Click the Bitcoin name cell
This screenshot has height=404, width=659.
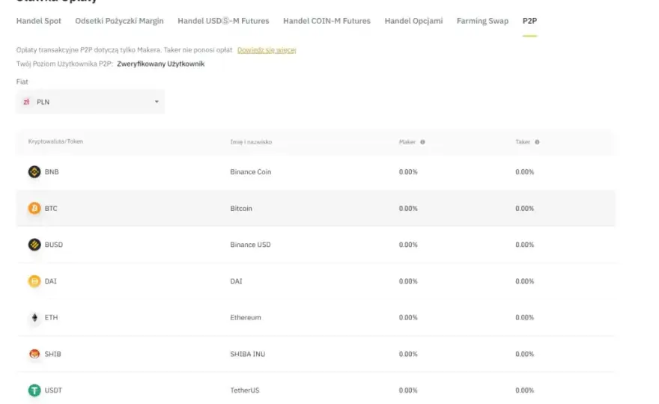point(241,208)
